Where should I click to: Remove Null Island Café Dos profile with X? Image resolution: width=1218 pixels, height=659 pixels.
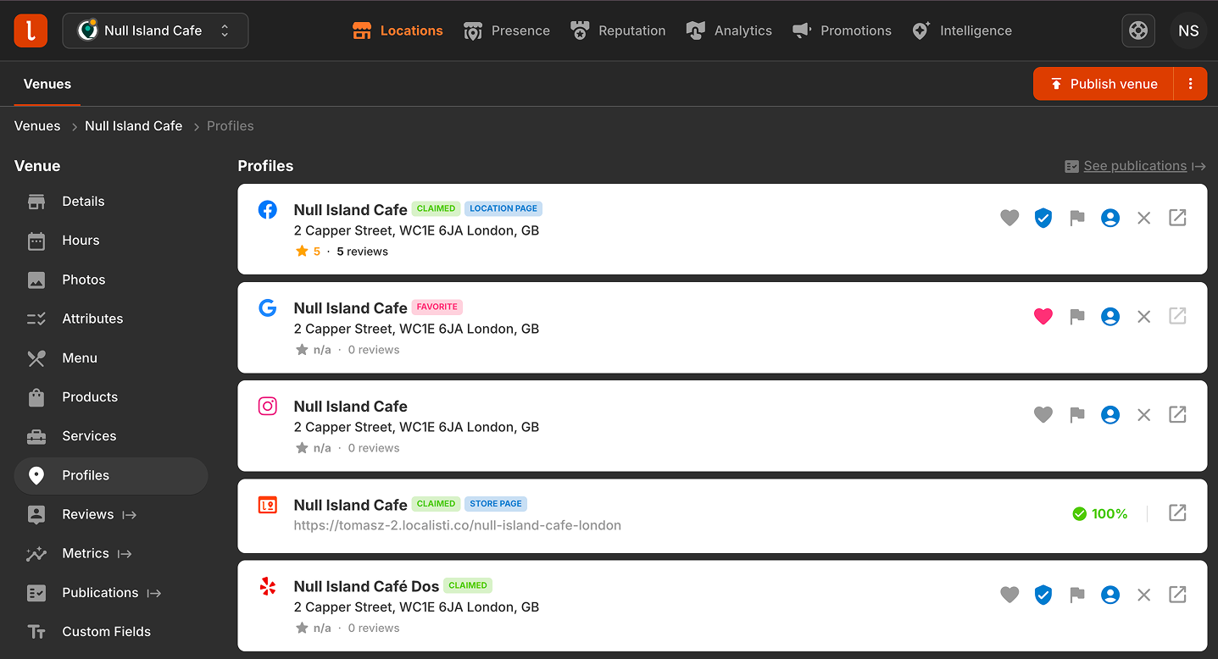pos(1144,595)
